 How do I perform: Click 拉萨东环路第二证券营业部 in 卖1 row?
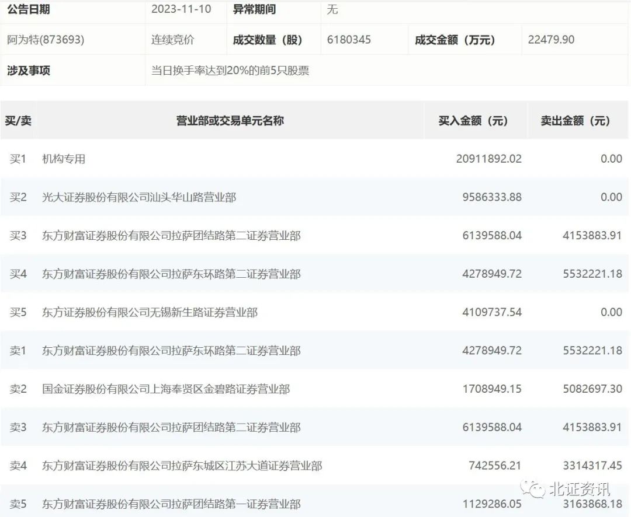coord(236,351)
